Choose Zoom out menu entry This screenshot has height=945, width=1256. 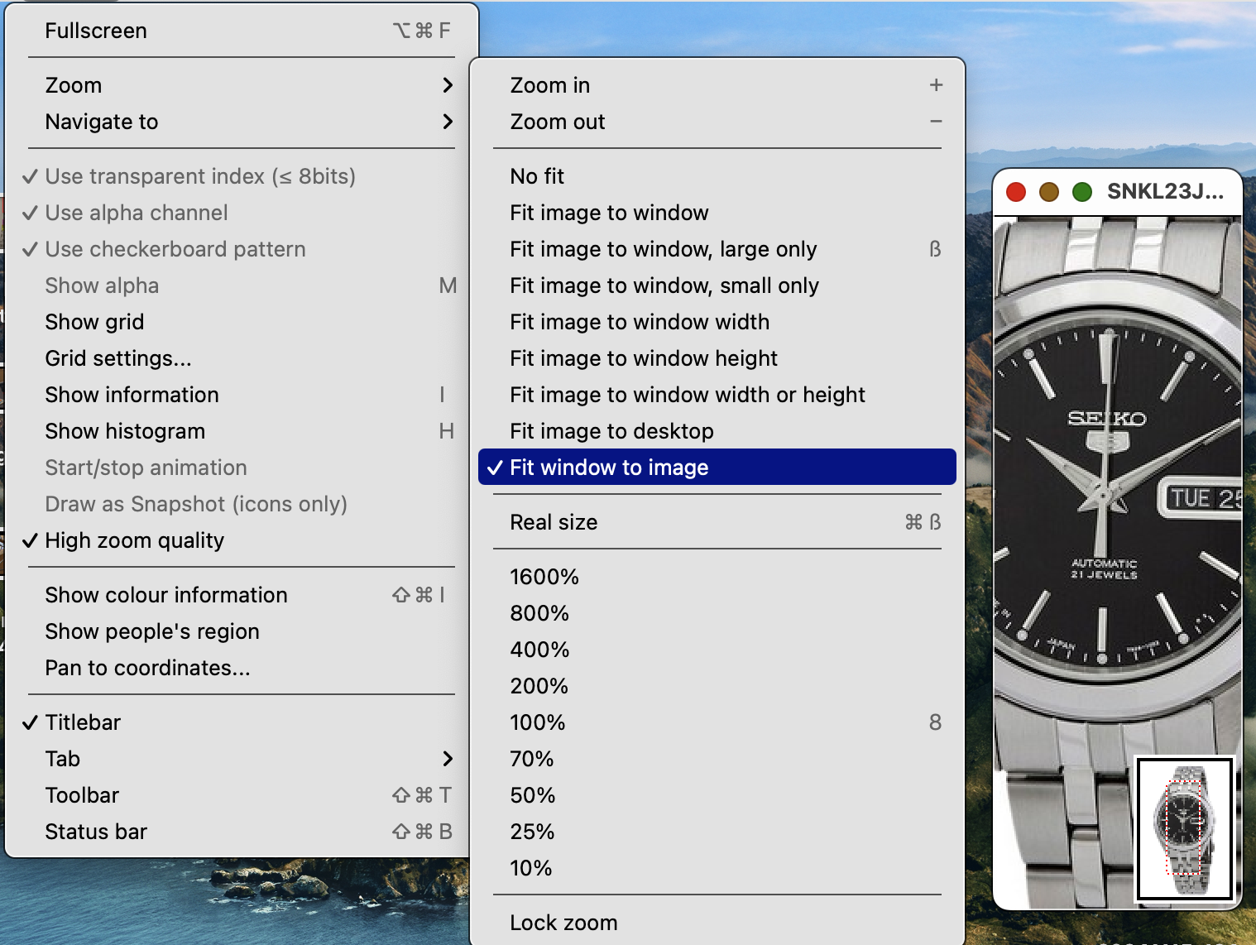pyautogui.click(x=558, y=122)
